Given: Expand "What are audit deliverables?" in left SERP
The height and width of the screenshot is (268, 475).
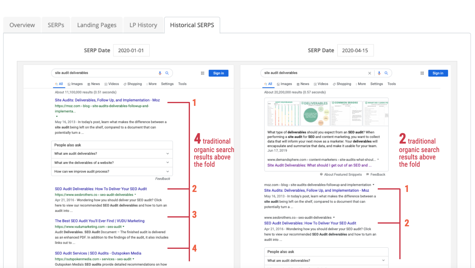Looking at the screenshot, I should (167, 154).
